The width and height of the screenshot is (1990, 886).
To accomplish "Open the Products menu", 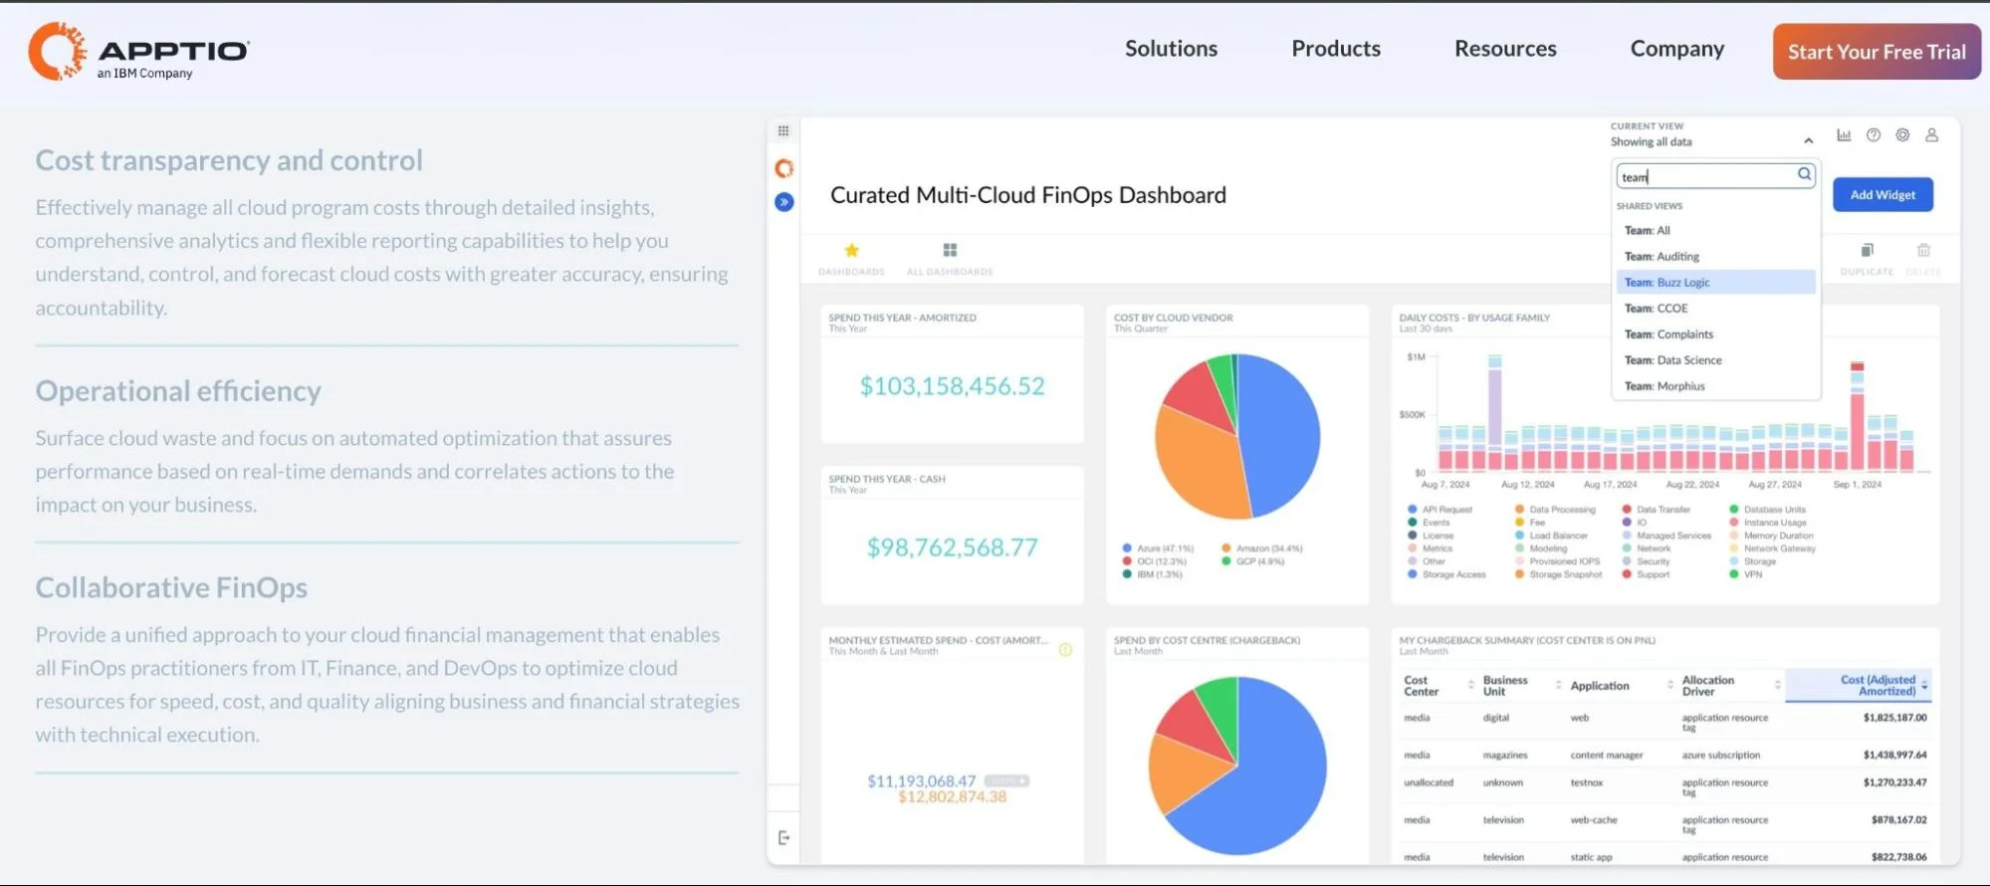I will (1336, 49).
